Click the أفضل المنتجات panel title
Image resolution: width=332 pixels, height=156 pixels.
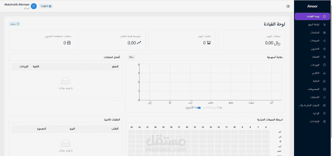coord(112,57)
